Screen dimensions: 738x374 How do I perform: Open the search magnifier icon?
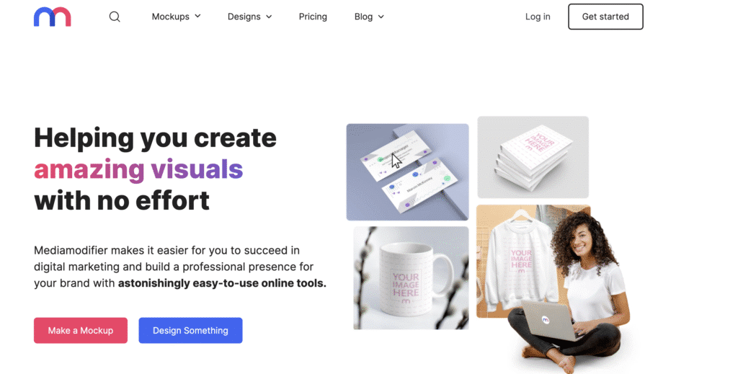(x=115, y=17)
